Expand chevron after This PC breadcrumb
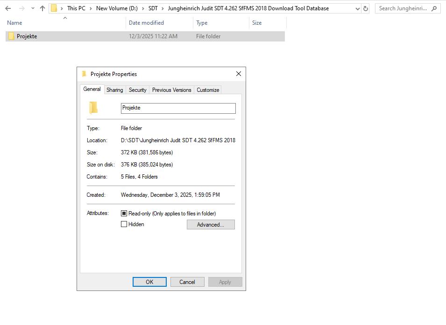 click(x=91, y=8)
